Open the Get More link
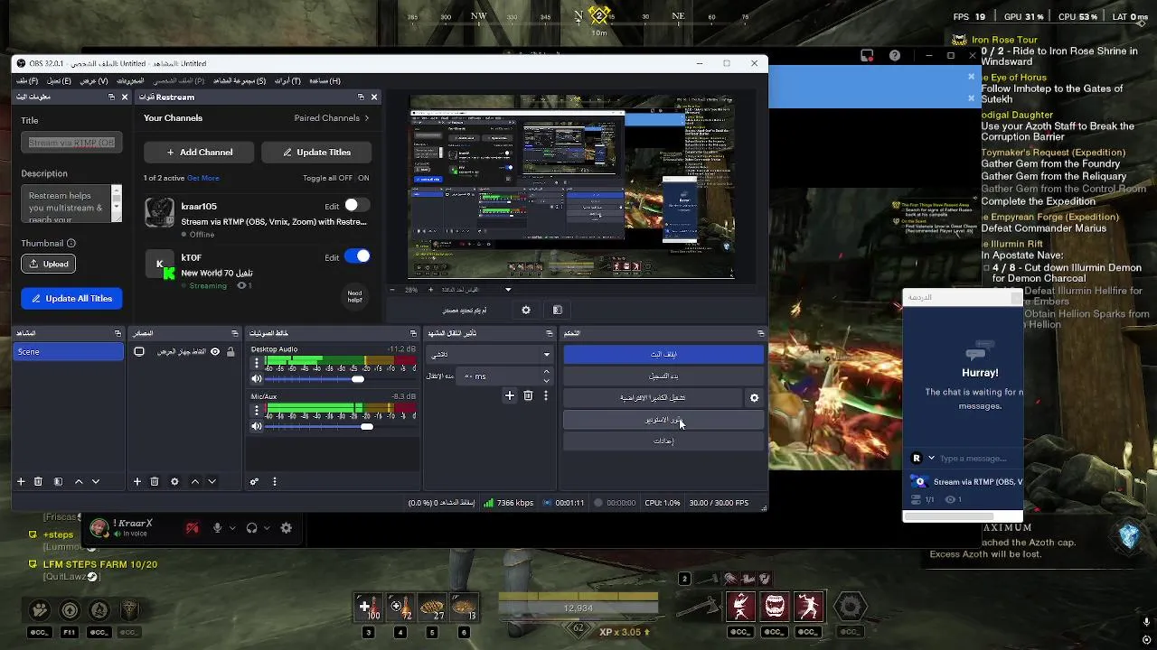1157x650 pixels. tap(202, 178)
